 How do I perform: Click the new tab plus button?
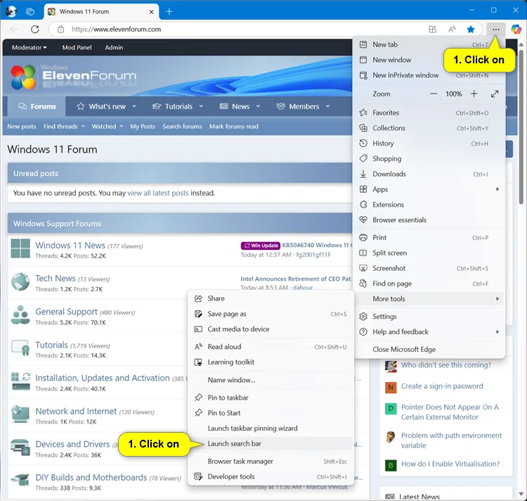point(169,12)
